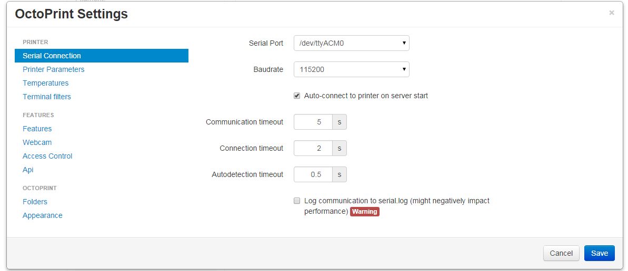Image resolution: width=628 pixels, height=271 pixels.
Task: Cancel the settings dialog
Action: [561, 253]
